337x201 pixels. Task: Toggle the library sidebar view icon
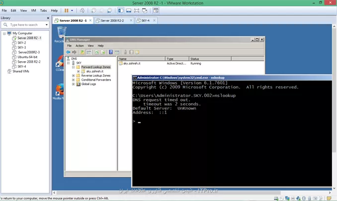tap(121, 10)
